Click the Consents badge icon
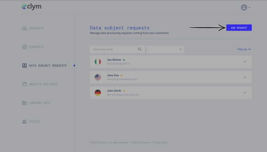The image size is (267, 152). pos(24,47)
